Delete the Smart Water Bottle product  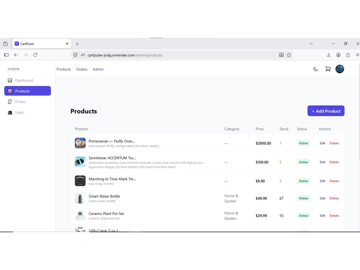click(334, 198)
